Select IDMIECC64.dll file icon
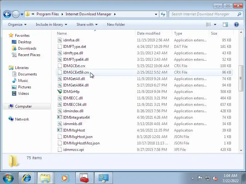The image size is (246, 184). click(x=60, y=105)
